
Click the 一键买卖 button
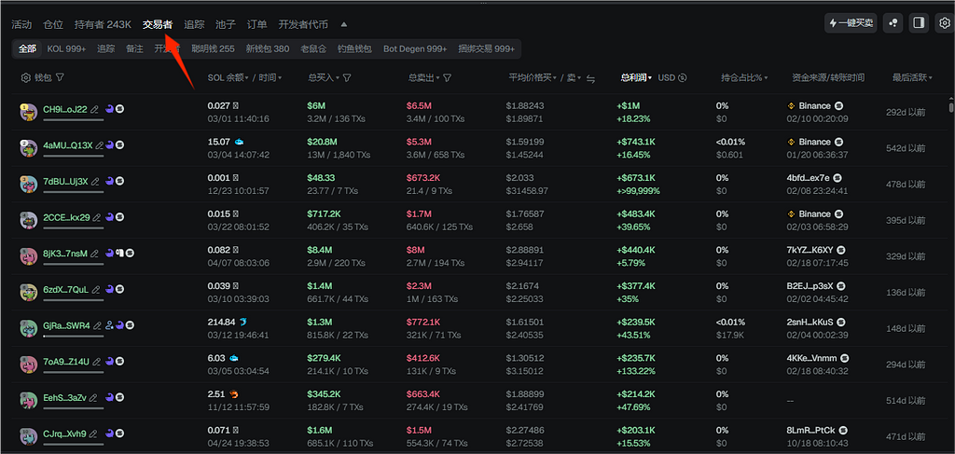tap(851, 23)
